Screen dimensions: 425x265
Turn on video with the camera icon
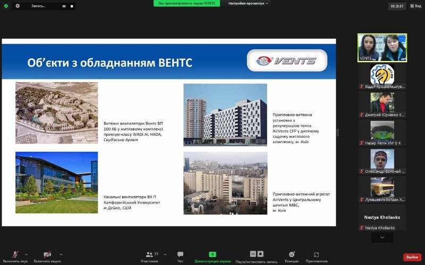coord(47,254)
